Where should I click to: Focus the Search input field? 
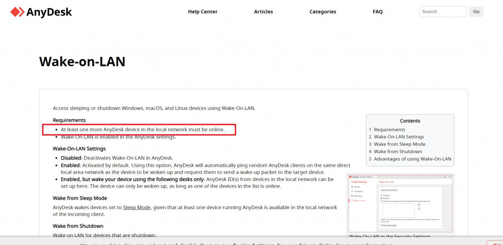(443, 12)
